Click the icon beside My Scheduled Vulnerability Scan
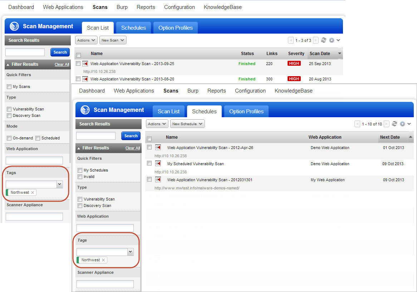The image size is (417, 292). click(x=158, y=163)
